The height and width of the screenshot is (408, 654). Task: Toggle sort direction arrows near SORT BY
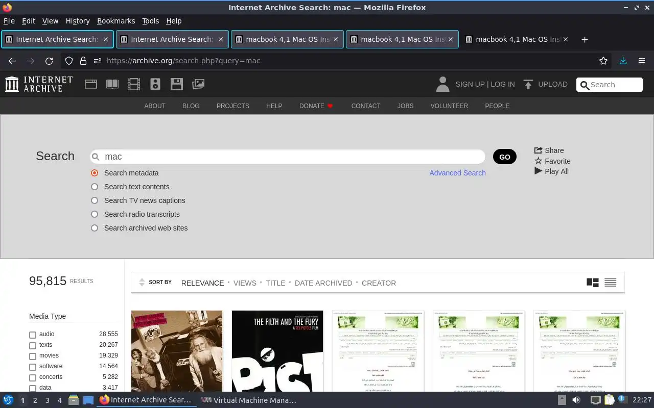coord(142,283)
